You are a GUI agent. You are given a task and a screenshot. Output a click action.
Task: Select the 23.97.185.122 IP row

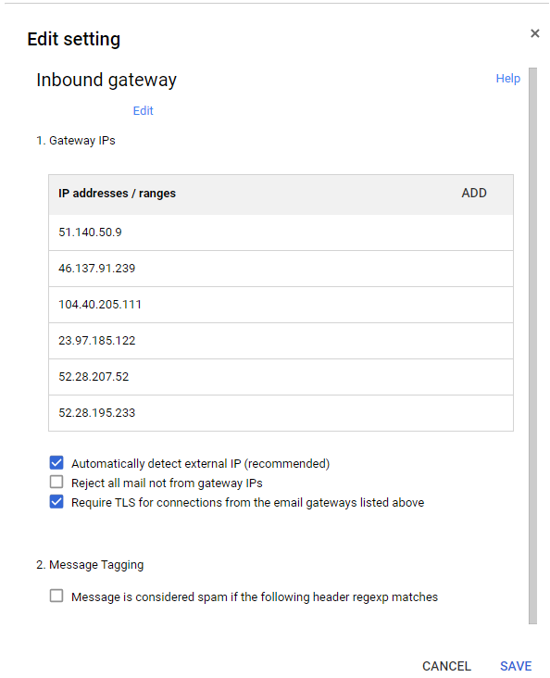coord(281,341)
